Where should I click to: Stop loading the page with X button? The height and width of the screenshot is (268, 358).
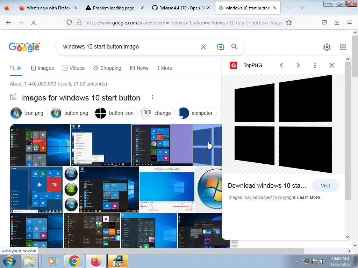pyautogui.click(x=33, y=23)
